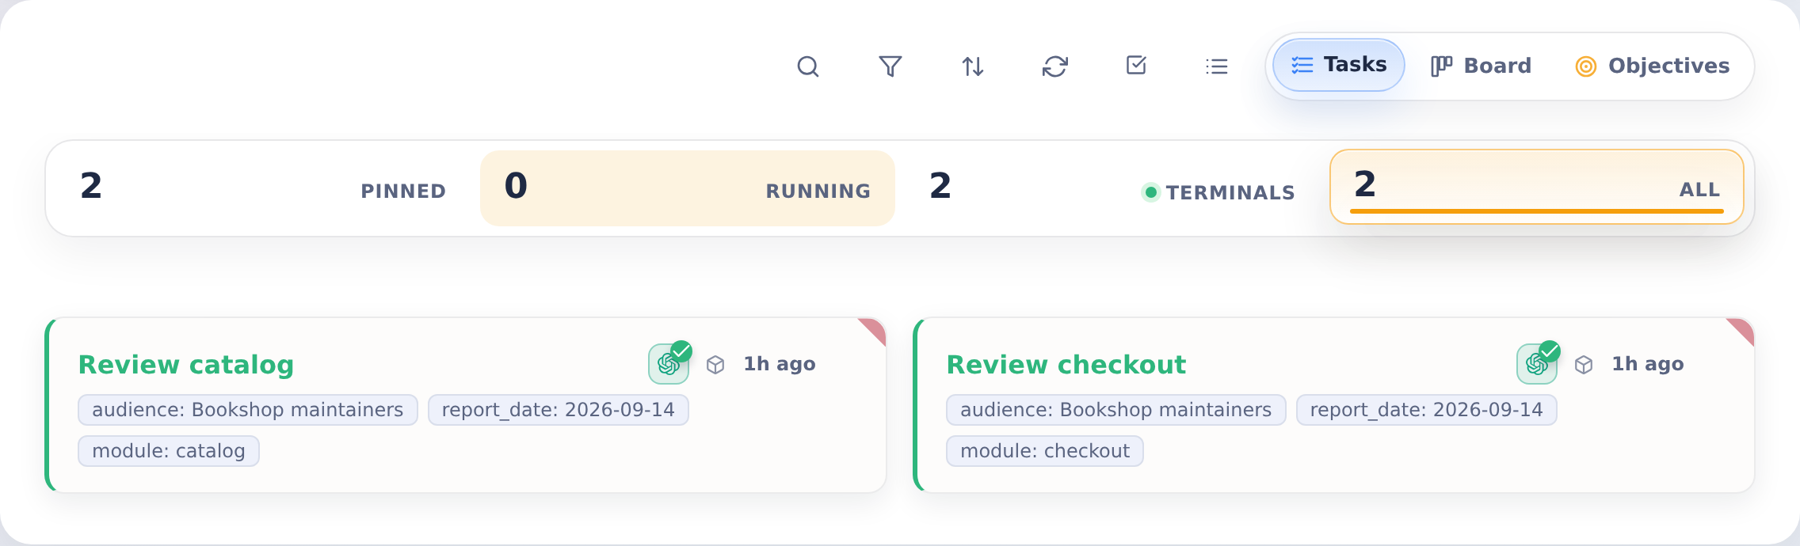Open the filter funnel icon
The width and height of the screenshot is (1800, 546).
(890, 66)
